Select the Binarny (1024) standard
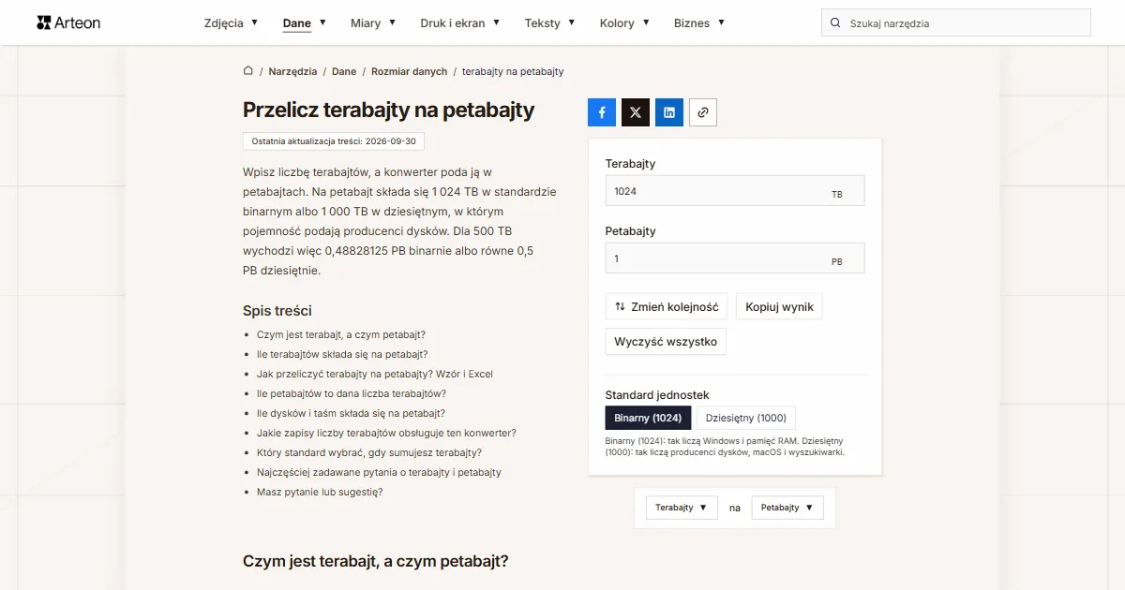This screenshot has width=1125, height=590. coord(649,418)
